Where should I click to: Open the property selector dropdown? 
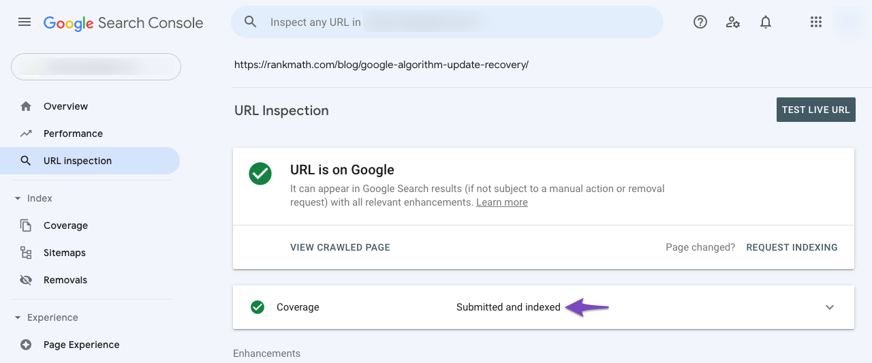tap(96, 67)
